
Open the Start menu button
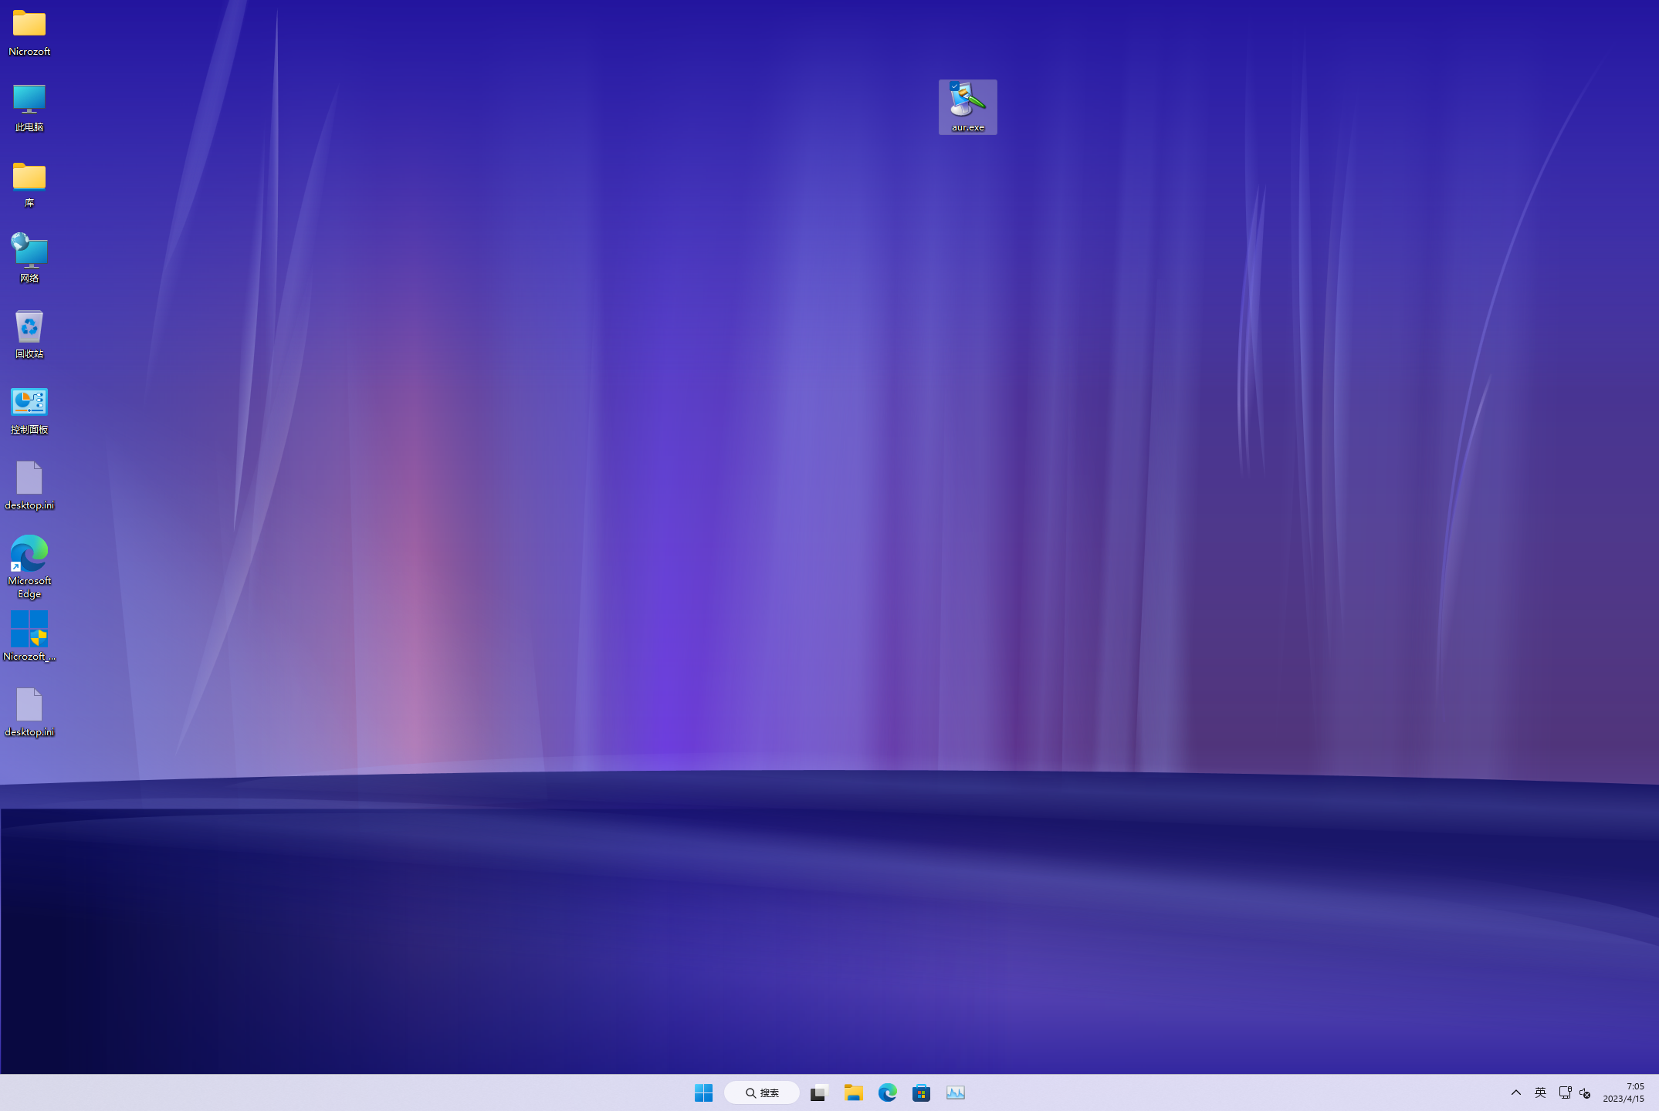703,1092
